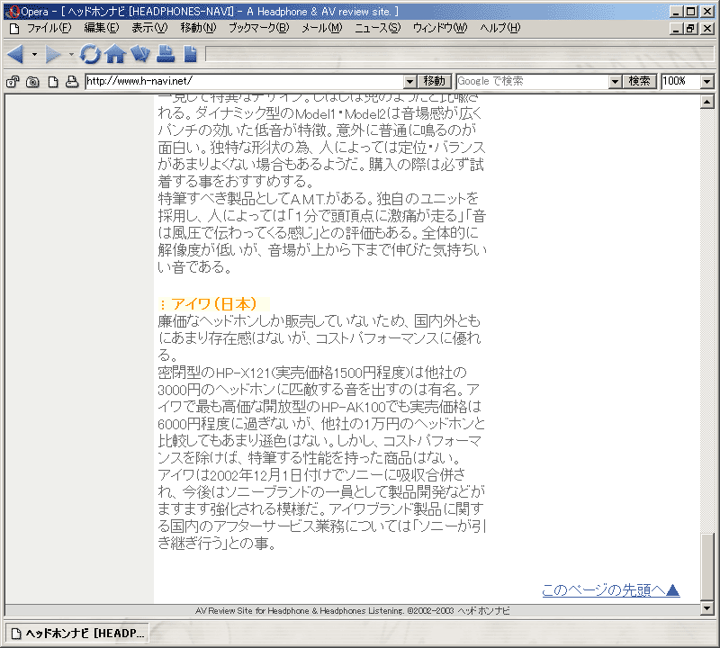Image resolution: width=720 pixels, height=648 pixels.
Task: Open the Forward history dropdown arrow
Action: tap(71, 54)
